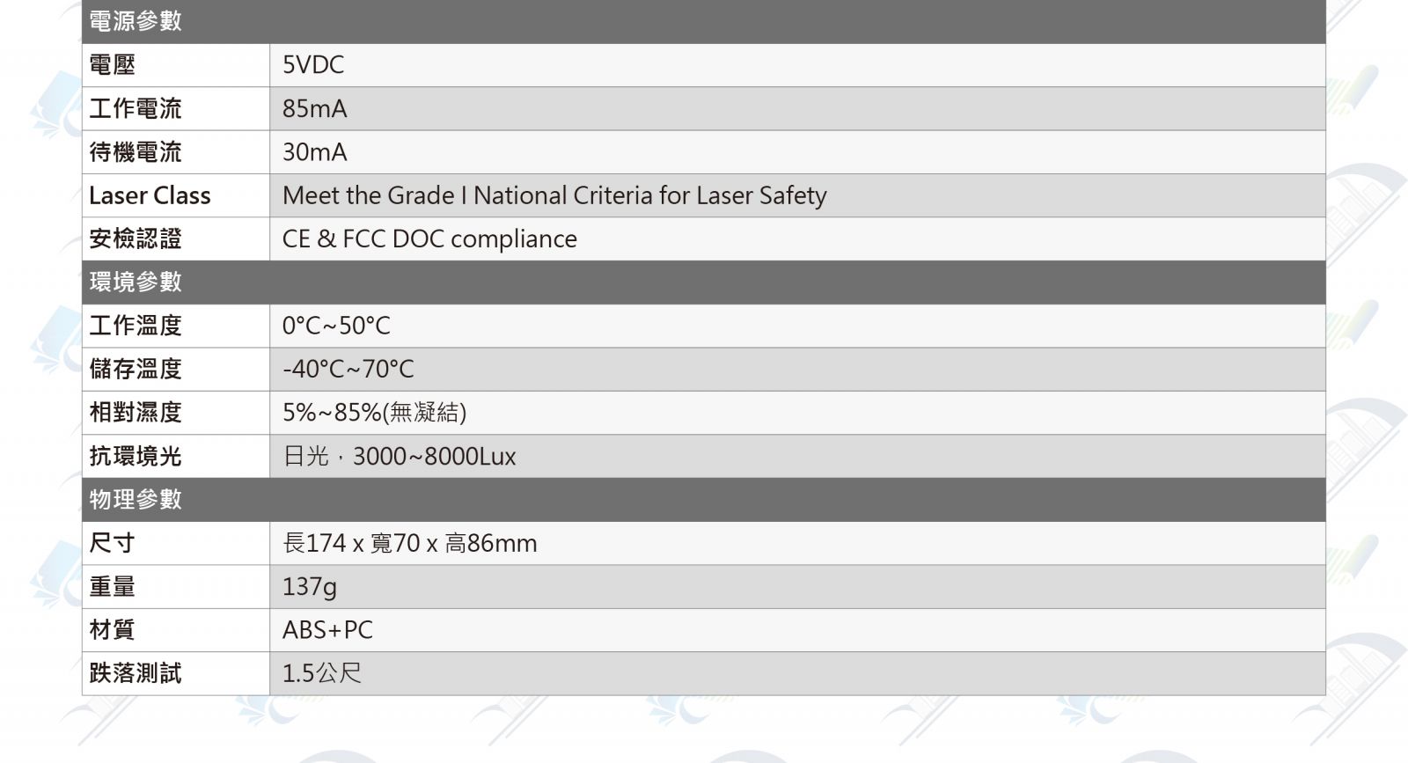
Task: Select the ABS+PC material value
Action: [327, 630]
